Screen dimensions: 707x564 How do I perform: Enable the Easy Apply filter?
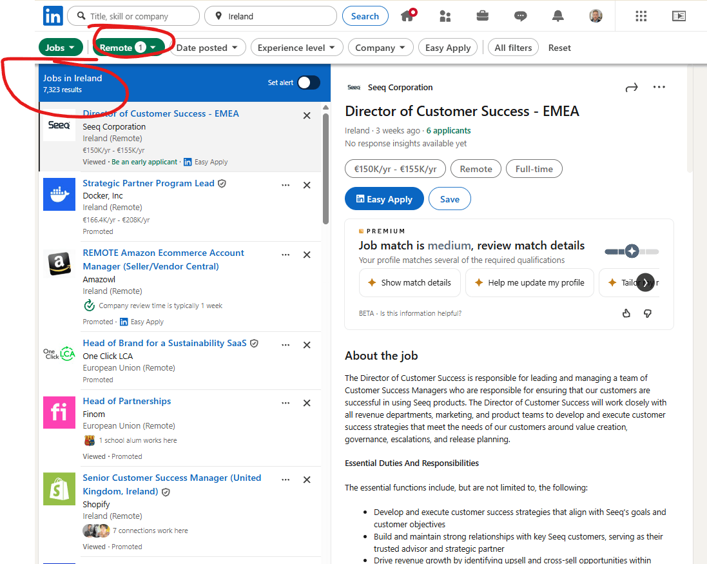tap(448, 47)
